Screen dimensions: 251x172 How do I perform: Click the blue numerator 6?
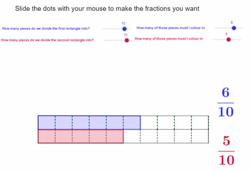(x=225, y=93)
